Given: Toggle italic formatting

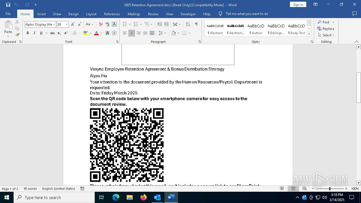Looking at the screenshot, I should [x=34, y=33].
